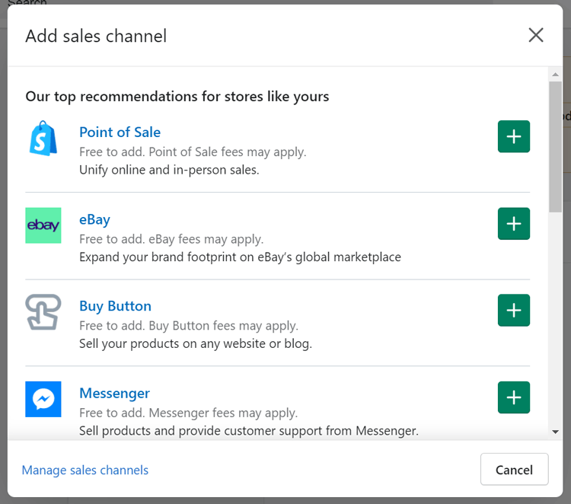
Task: Open Manage sales channels link
Action: (x=85, y=470)
